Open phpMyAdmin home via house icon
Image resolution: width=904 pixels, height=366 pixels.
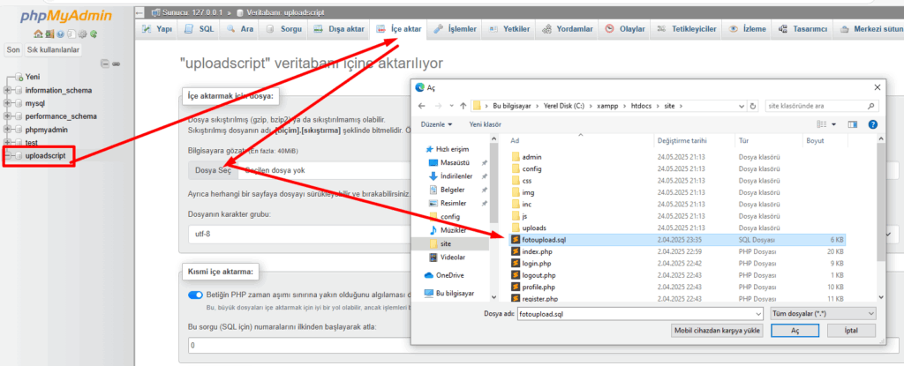click(x=38, y=34)
